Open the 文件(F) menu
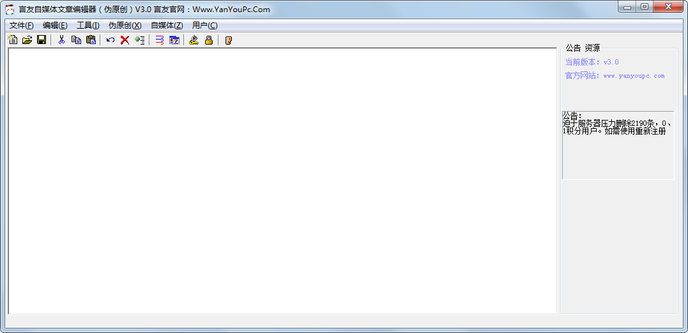 [22, 26]
